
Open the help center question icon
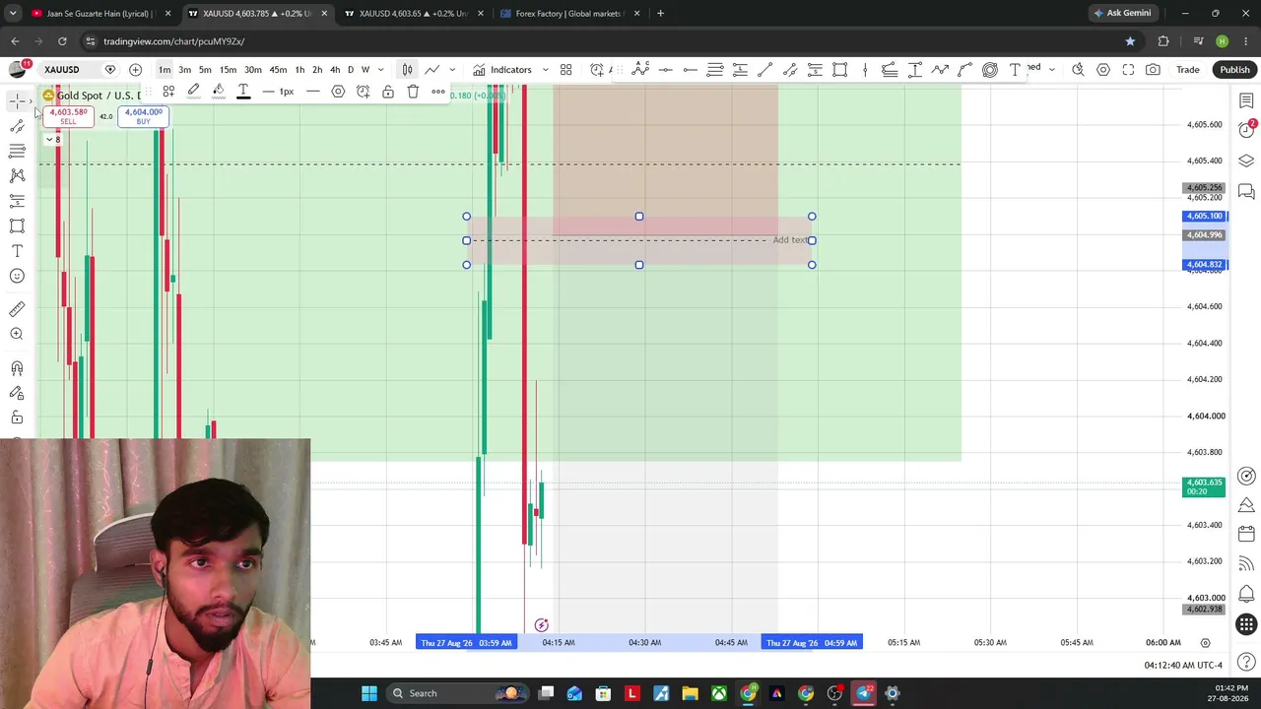(x=1246, y=663)
